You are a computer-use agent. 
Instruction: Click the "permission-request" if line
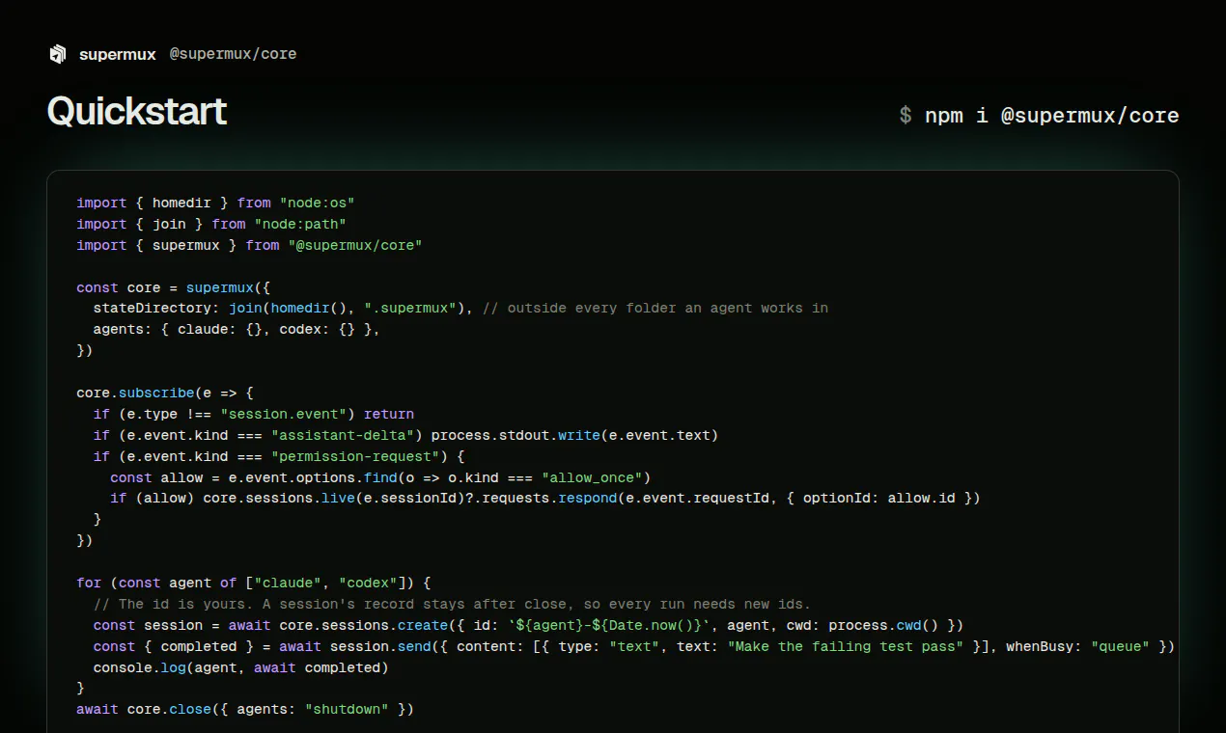279,457
